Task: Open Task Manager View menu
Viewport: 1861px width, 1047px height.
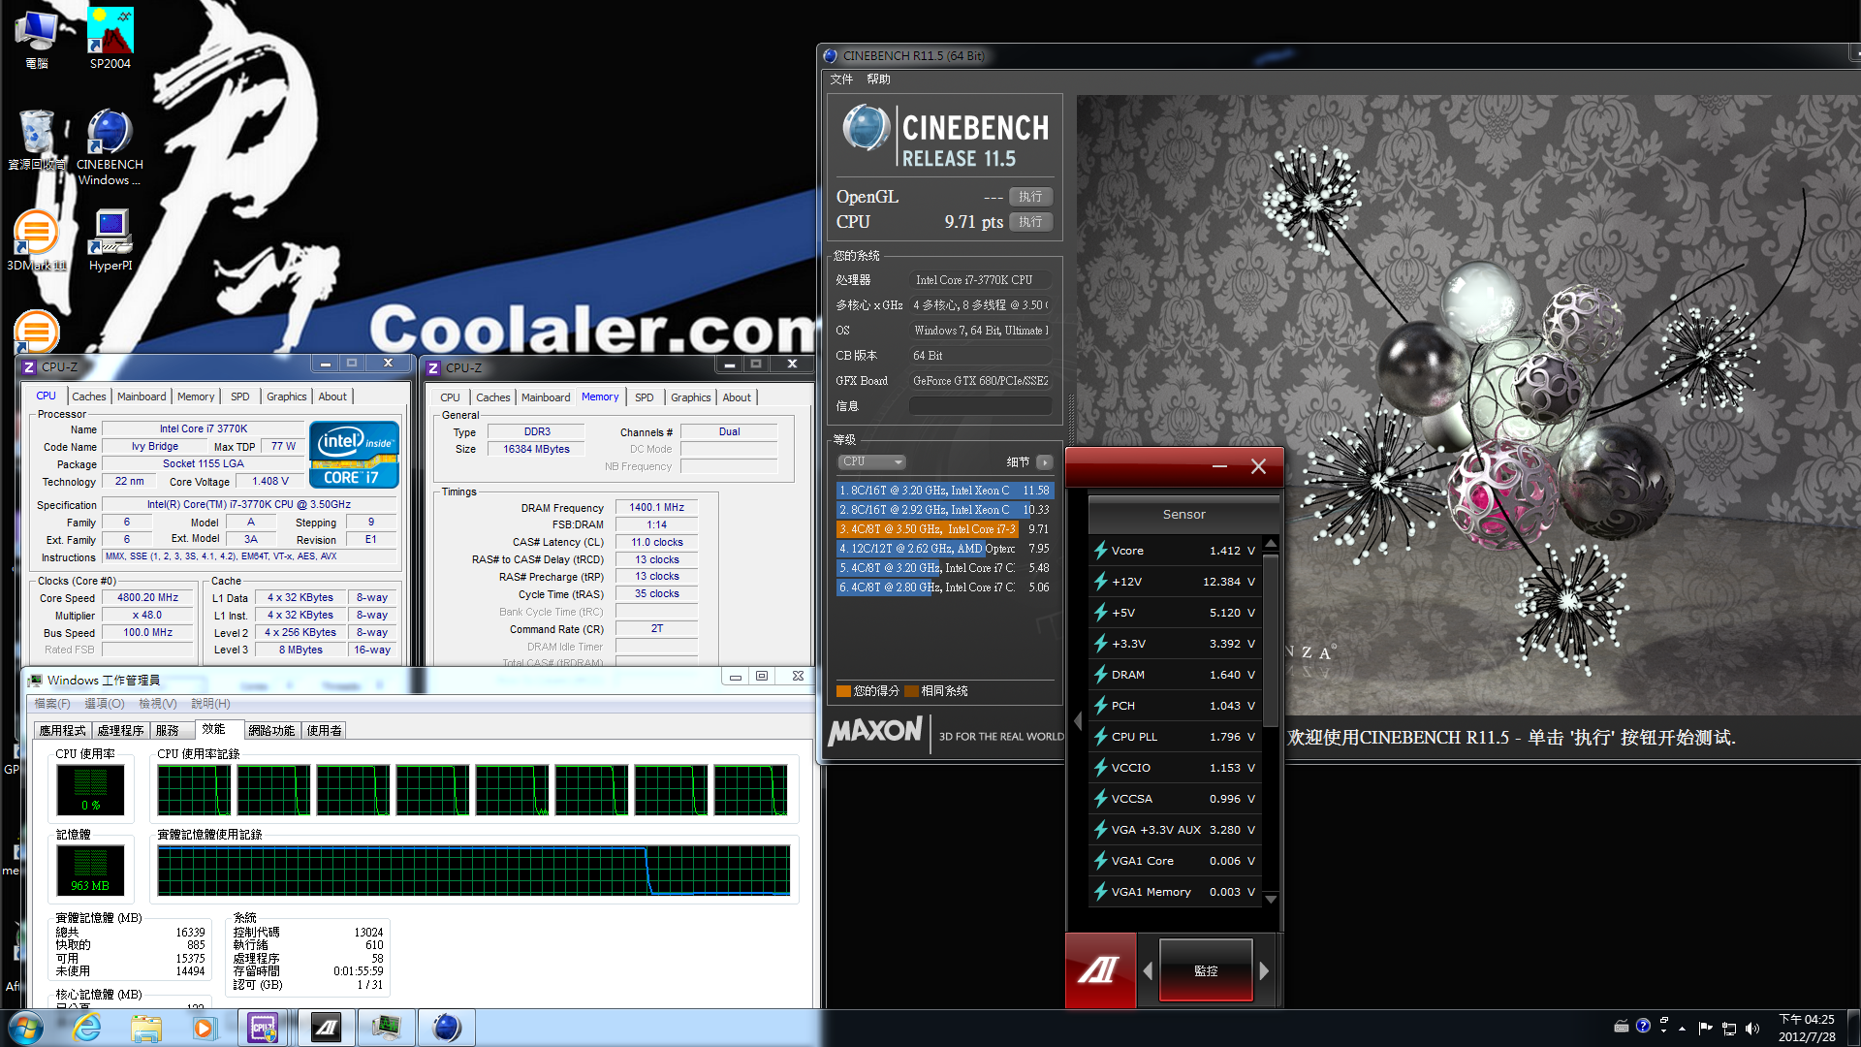Action: pyautogui.click(x=157, y=704)
